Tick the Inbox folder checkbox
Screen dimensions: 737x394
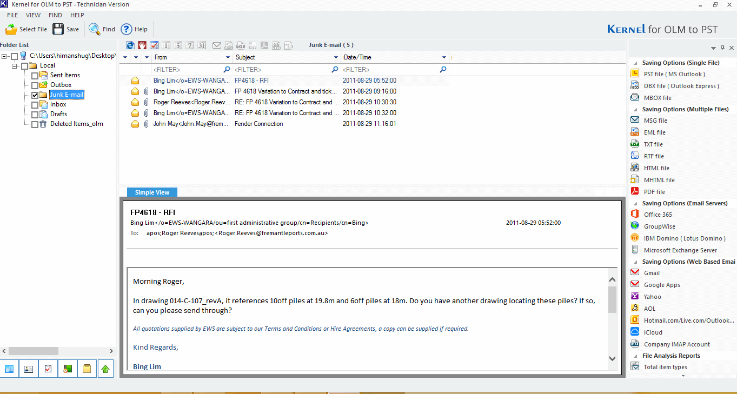35,105
